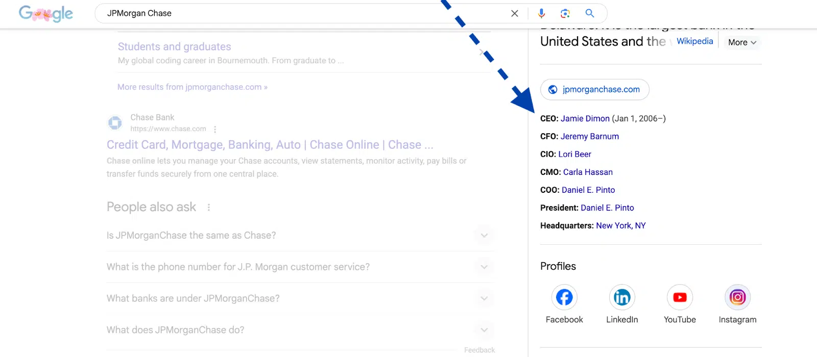Open the Credit Card, Mortgage, Banking Chase result
The image size is (817, 357).
[x=270, y=145]
